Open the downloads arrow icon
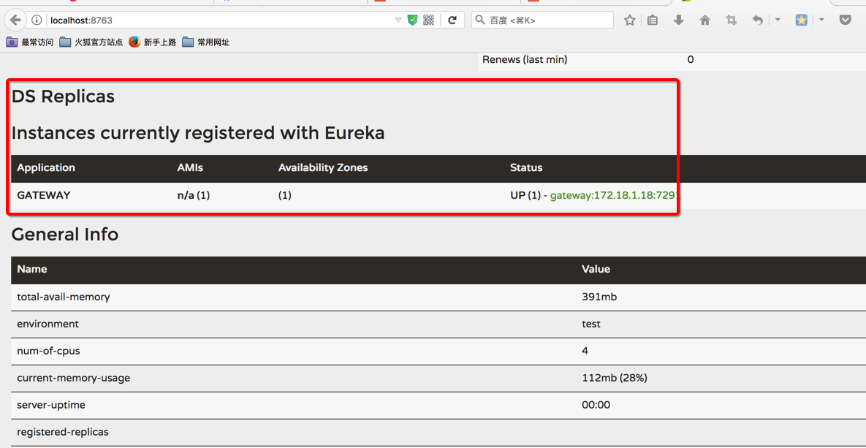 coord(679,20)
